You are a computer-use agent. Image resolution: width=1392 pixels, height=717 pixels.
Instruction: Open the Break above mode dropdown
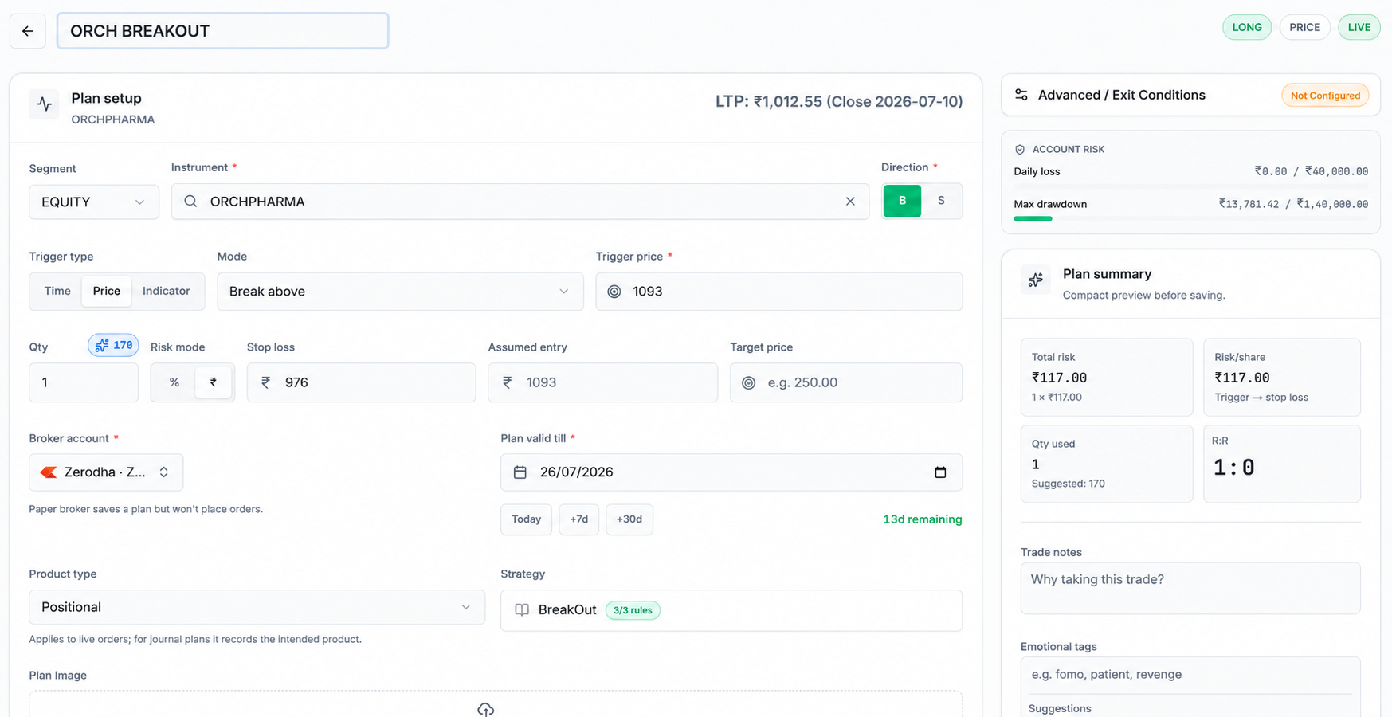(x=400, y=292)
